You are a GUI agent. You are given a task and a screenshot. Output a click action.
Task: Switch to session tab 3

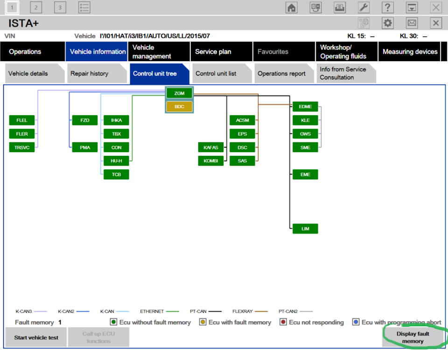click(60, 7)
